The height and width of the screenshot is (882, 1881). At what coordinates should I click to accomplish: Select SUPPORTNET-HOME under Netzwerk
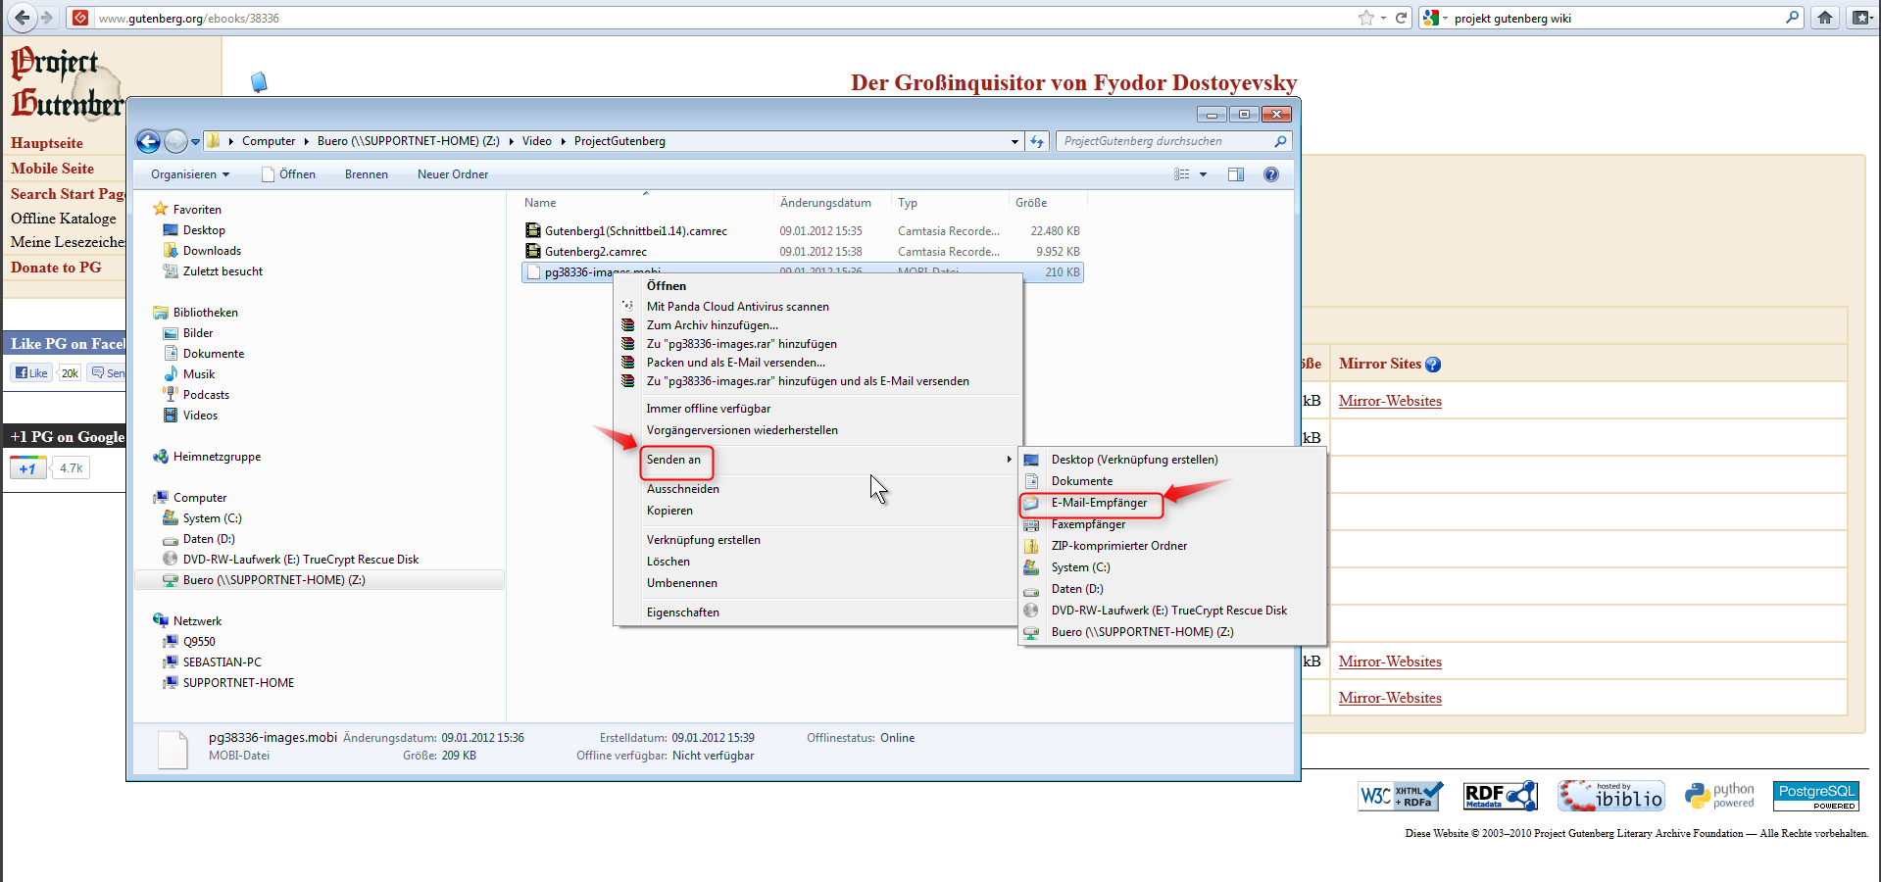click(238, 683)
